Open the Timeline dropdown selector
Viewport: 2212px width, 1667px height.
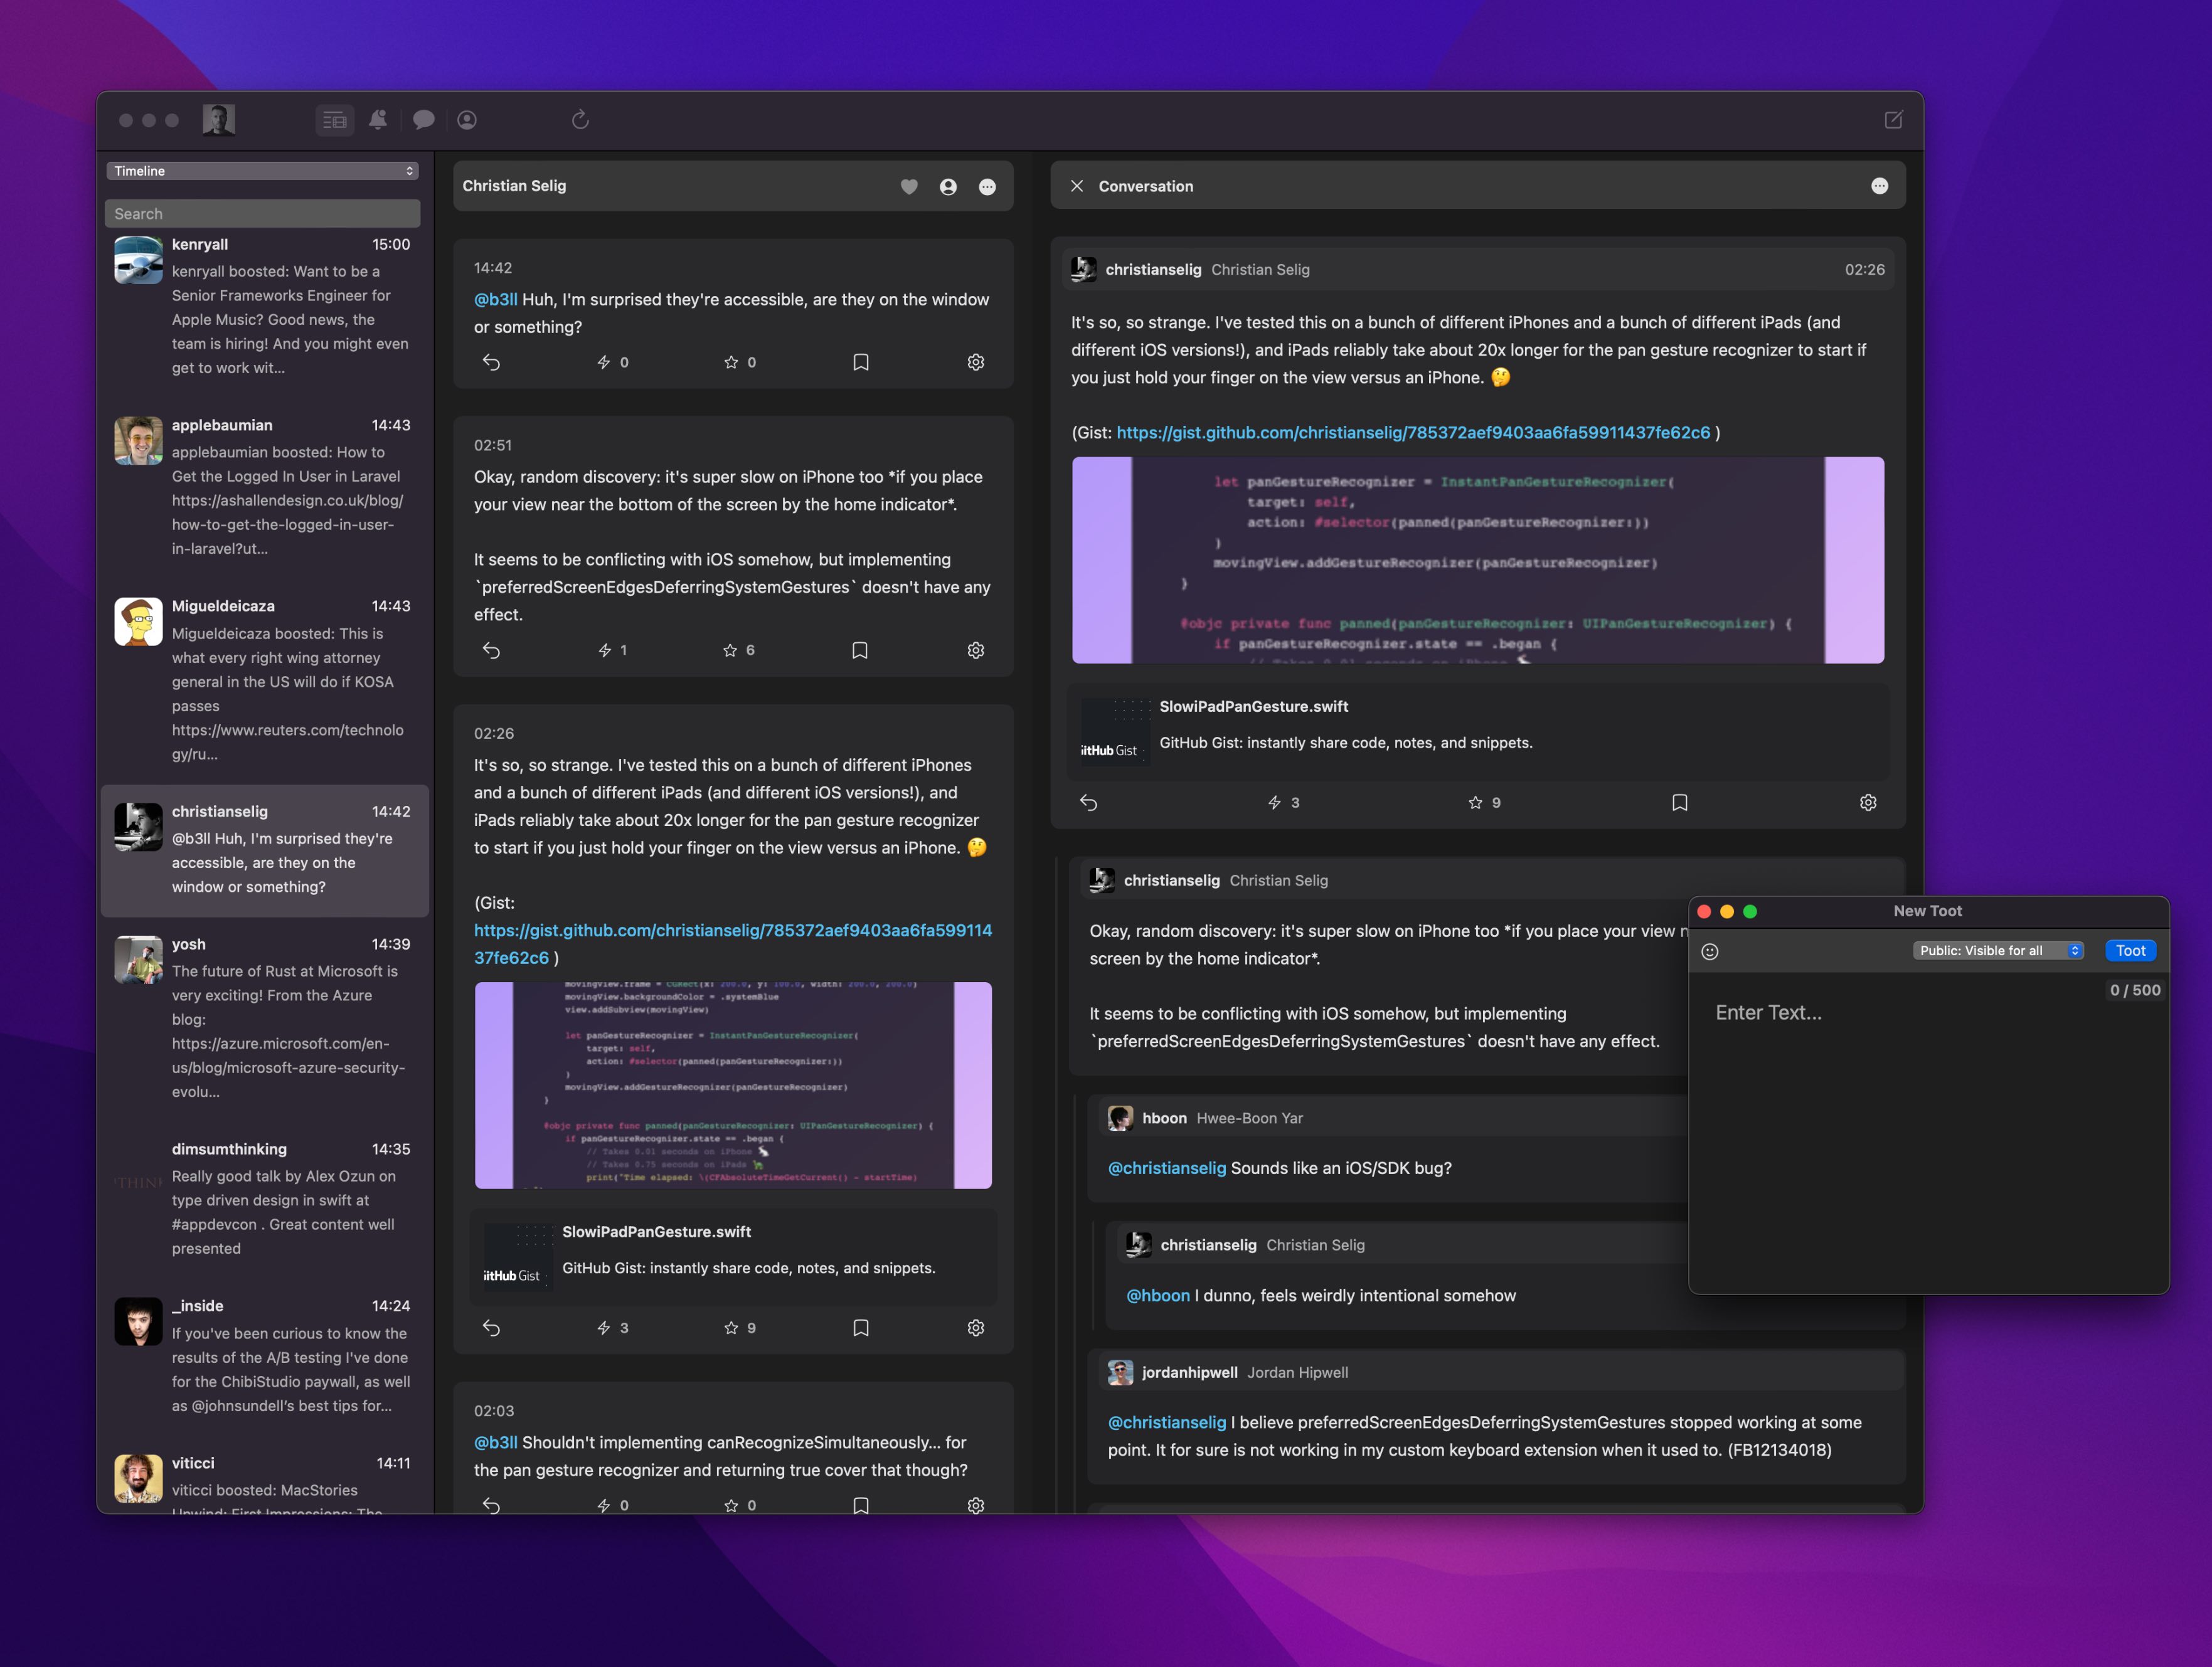pos(262,171)
